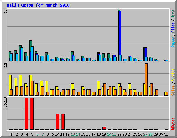The width and height of the screenshot is (177, 138).
Task: Click the yellow Visits bar for day 18
Action: coord(98,85)
